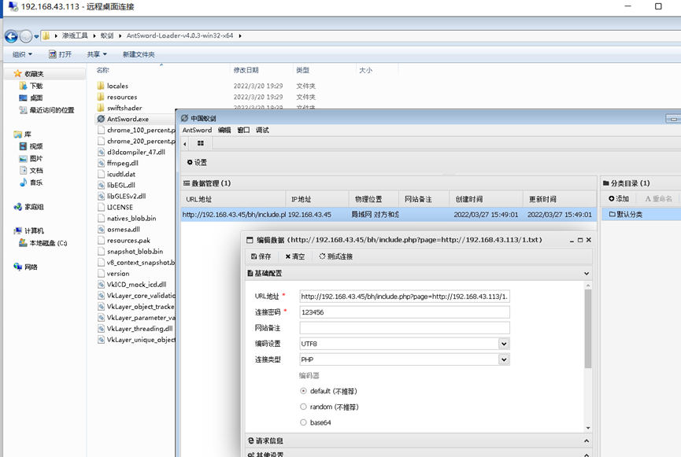This screenshot has width=681, height=457.
Task: Open the AntSword menu
Action: tap(197, 130)
